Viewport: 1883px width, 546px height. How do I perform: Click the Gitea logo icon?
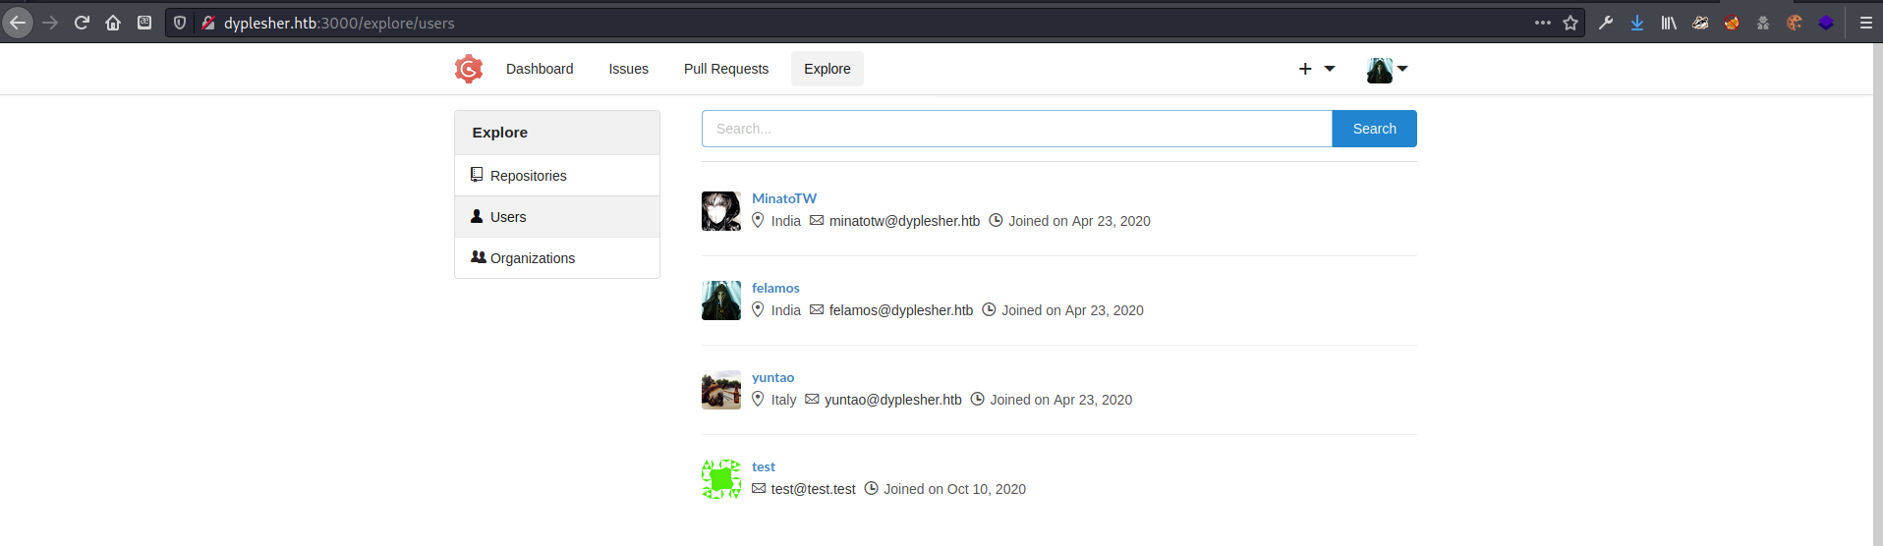469,69
